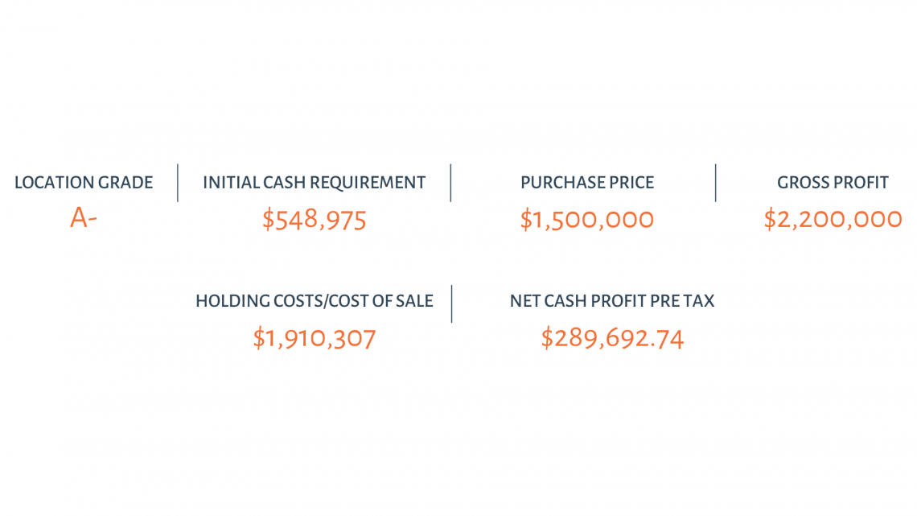Select the $289,692.74 net profit value
Image resolution: width=917 pixels, height=516 pixels.
[x=612, y=339]
